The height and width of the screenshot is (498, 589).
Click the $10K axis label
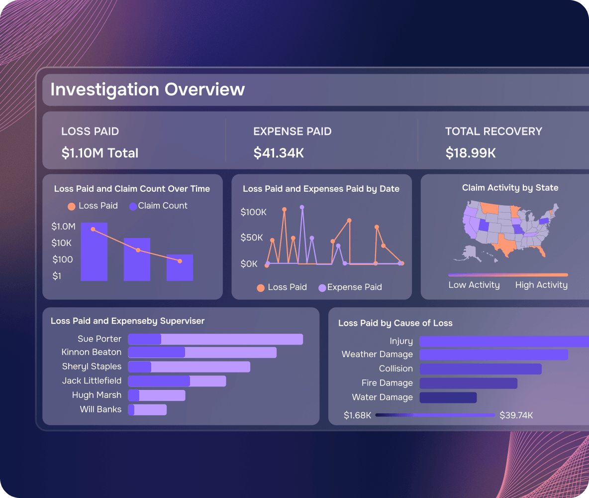point(61,243)
